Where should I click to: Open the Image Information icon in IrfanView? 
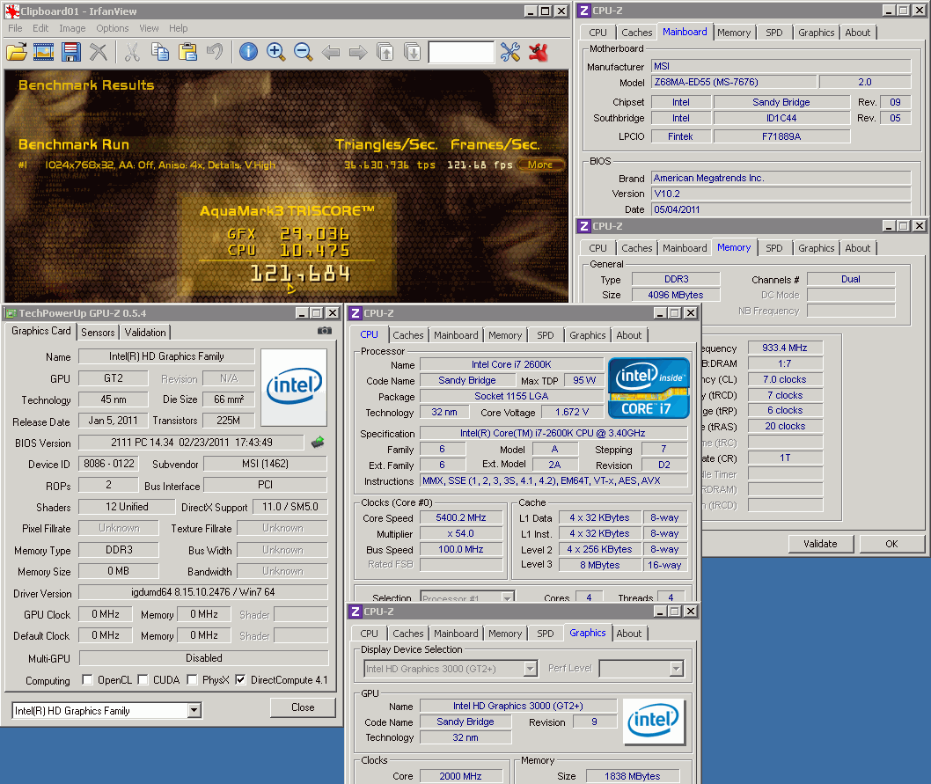[x=248, y=52]
